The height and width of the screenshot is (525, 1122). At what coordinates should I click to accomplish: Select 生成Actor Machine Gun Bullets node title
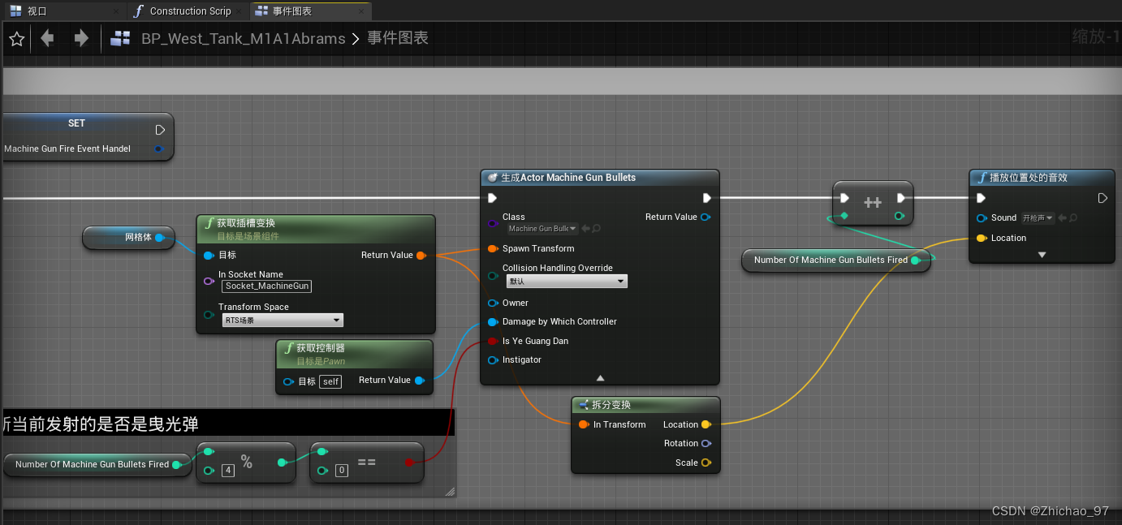click(567, 178)
